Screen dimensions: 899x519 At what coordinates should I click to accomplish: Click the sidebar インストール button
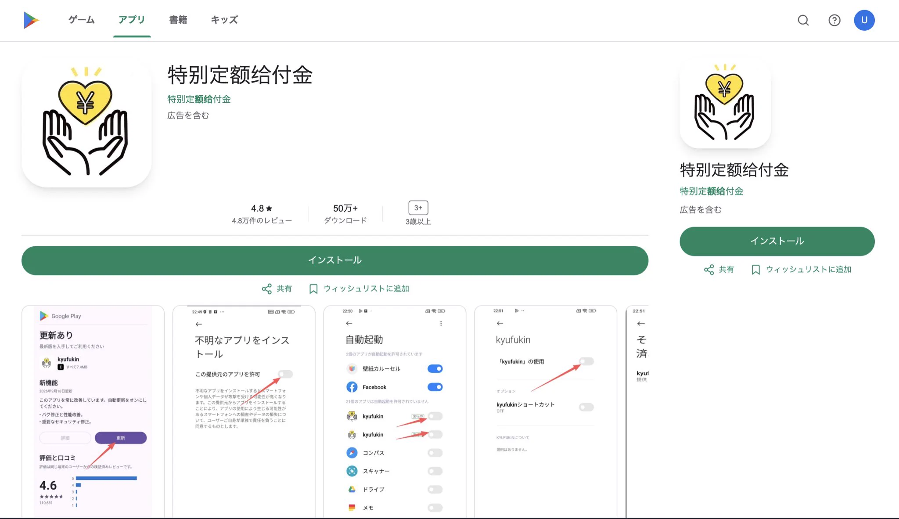coord(777,241)
